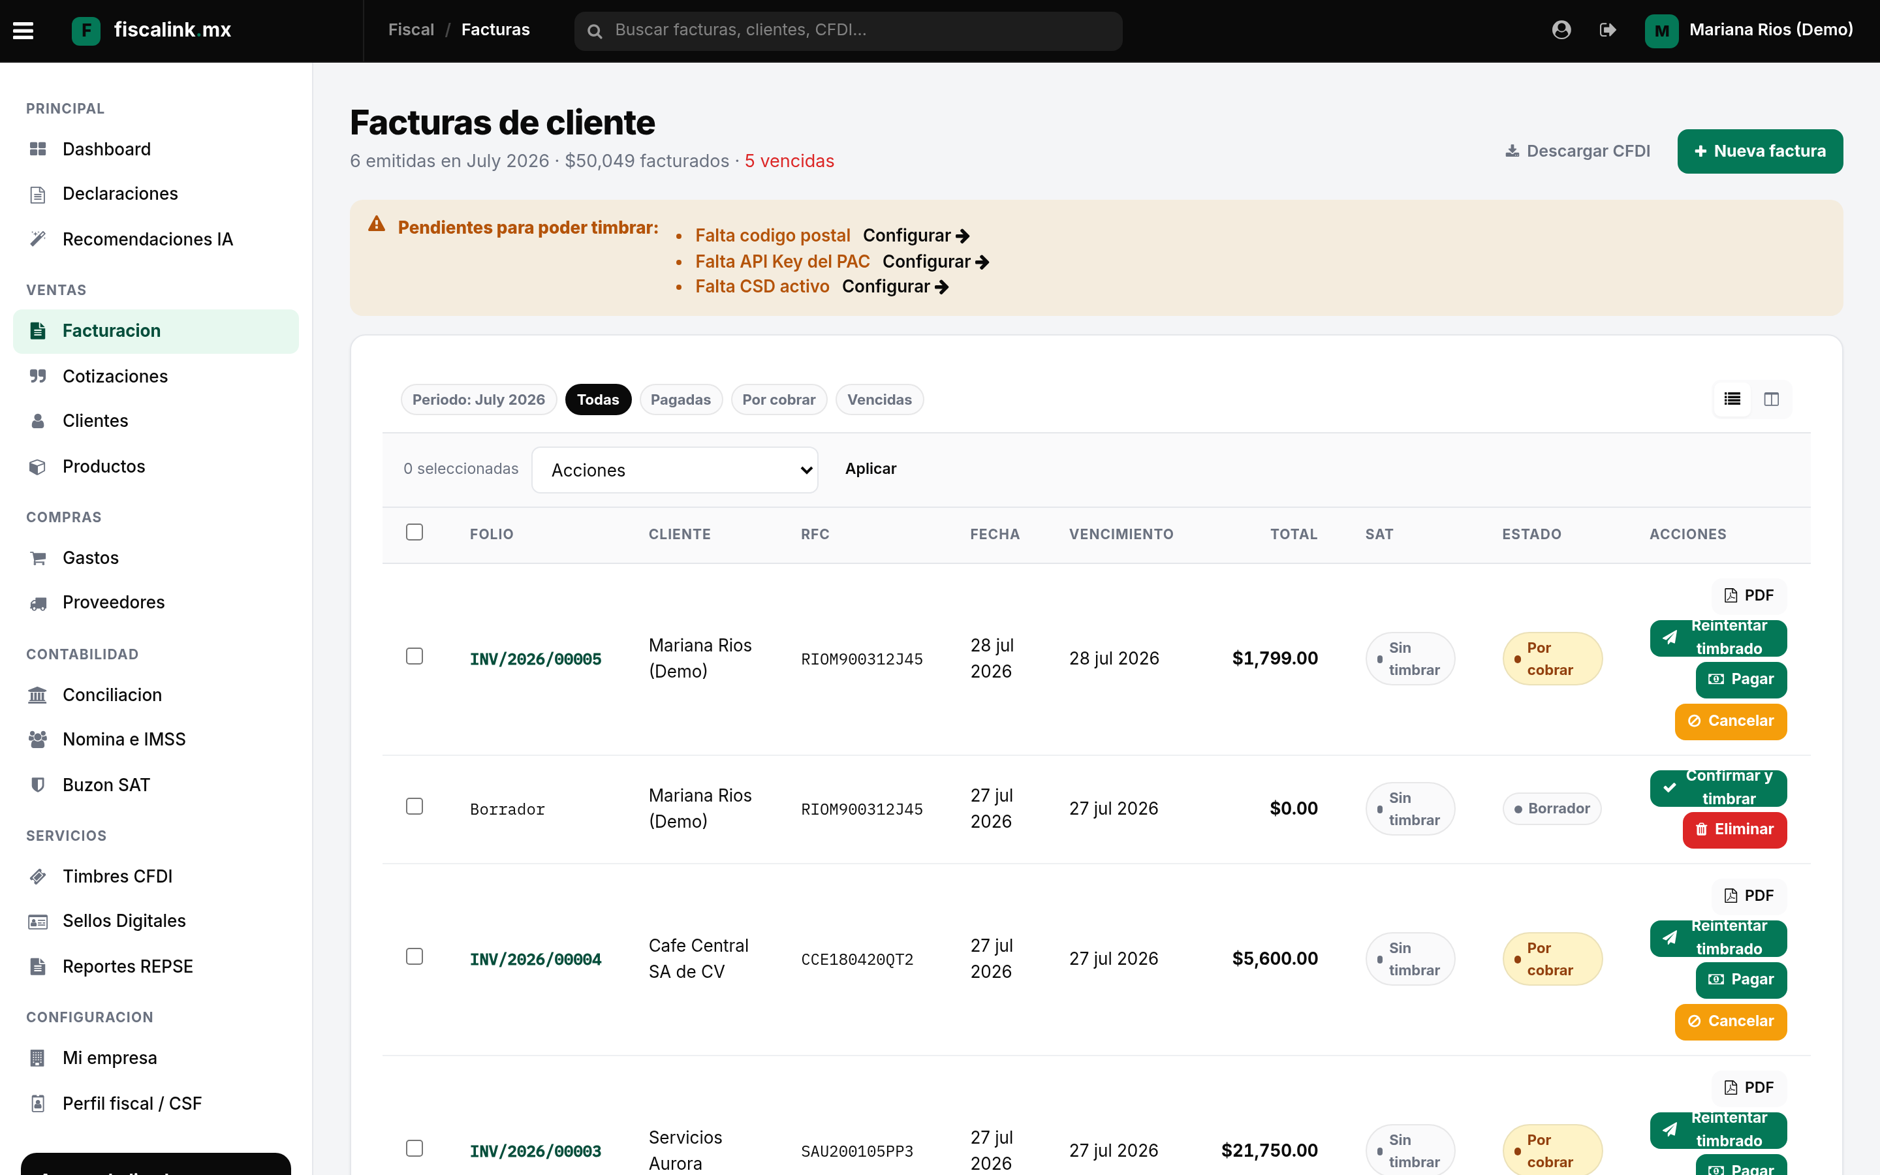Open the hamburger menu icon
Viewport: 1880px width, 1175px height.
pyautogui.click(x=23, y=30)
